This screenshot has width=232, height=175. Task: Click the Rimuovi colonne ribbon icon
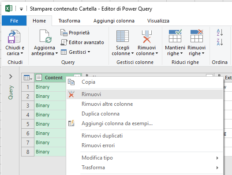point(146,37)
